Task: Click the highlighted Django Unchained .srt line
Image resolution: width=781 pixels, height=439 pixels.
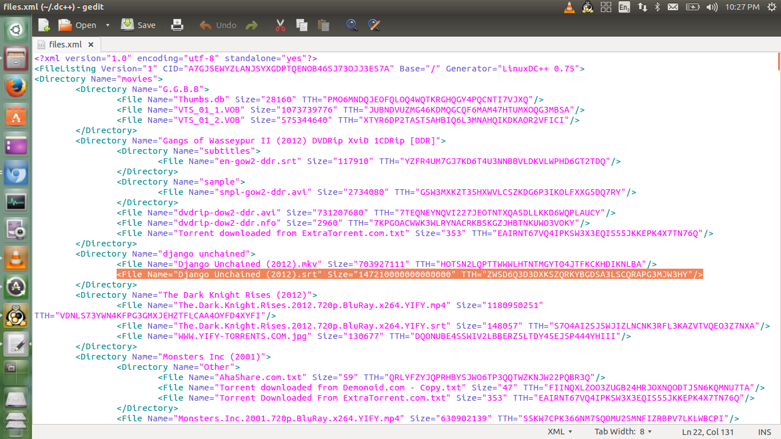Action: tap(409, 274)
